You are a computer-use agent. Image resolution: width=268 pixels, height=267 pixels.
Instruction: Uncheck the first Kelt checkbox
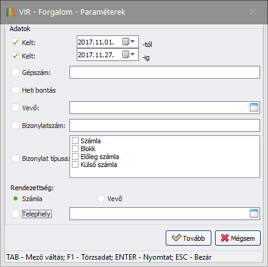[15, 43]
